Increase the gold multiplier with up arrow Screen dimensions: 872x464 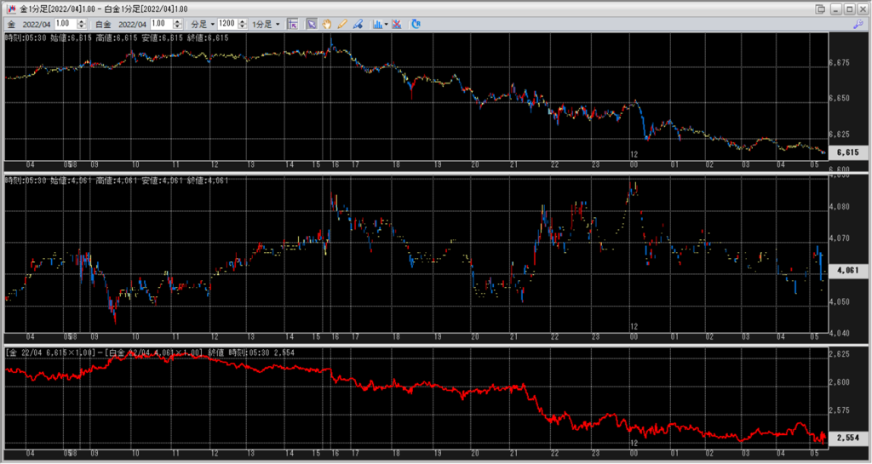pyautogui.click(x=83, y=21)
